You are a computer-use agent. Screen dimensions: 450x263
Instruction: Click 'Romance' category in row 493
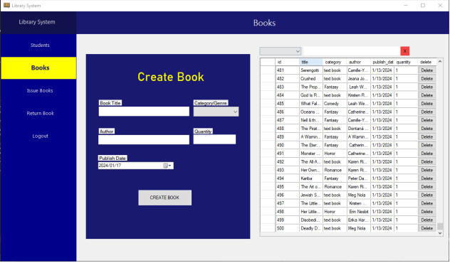pyautogui.click(x=335, y=170)
